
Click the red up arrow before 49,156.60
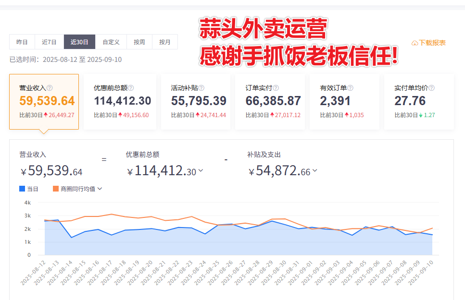tap(120, 115)
